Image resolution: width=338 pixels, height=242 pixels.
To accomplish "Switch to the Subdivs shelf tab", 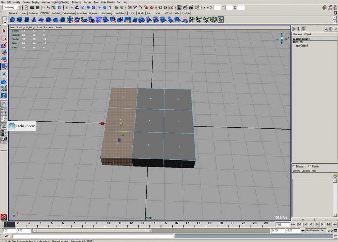I will 56,13.
